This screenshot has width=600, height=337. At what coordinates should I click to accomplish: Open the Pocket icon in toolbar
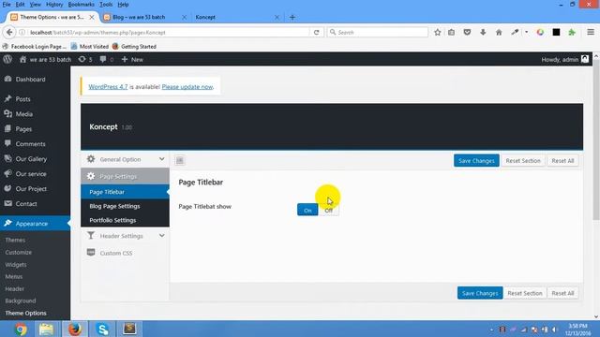(467, 33)
